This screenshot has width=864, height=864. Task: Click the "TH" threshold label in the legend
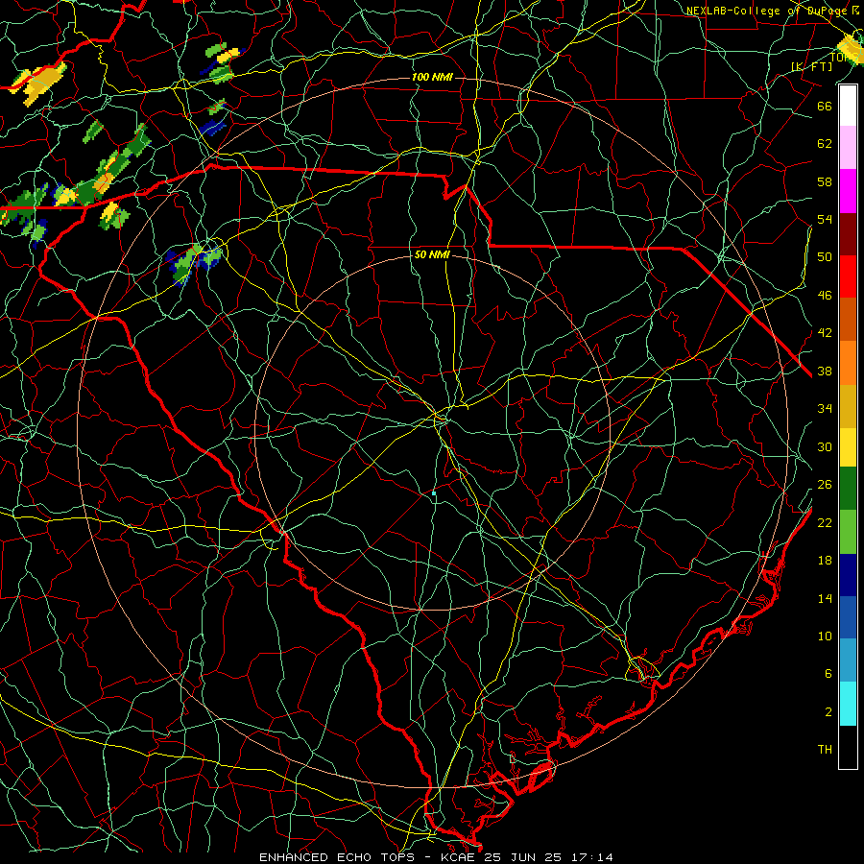pos(825,749)
